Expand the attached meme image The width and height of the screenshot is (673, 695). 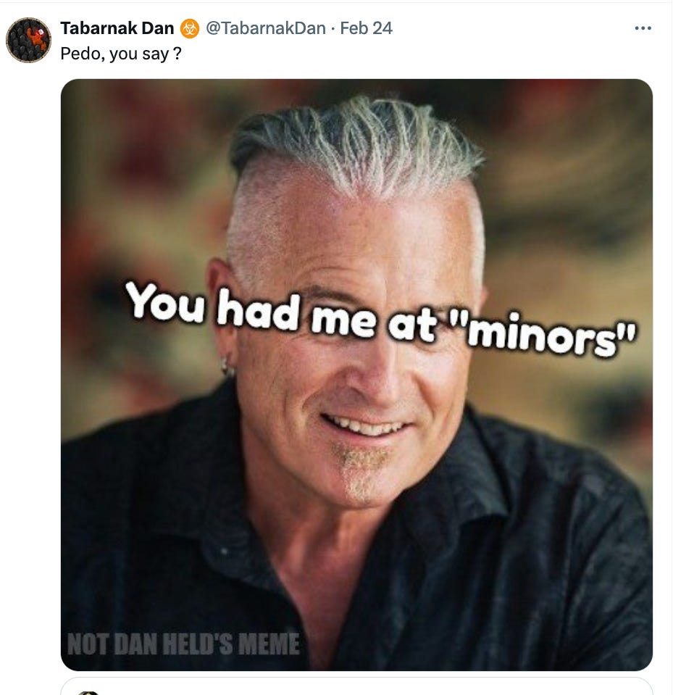click(x=356, y=375)
